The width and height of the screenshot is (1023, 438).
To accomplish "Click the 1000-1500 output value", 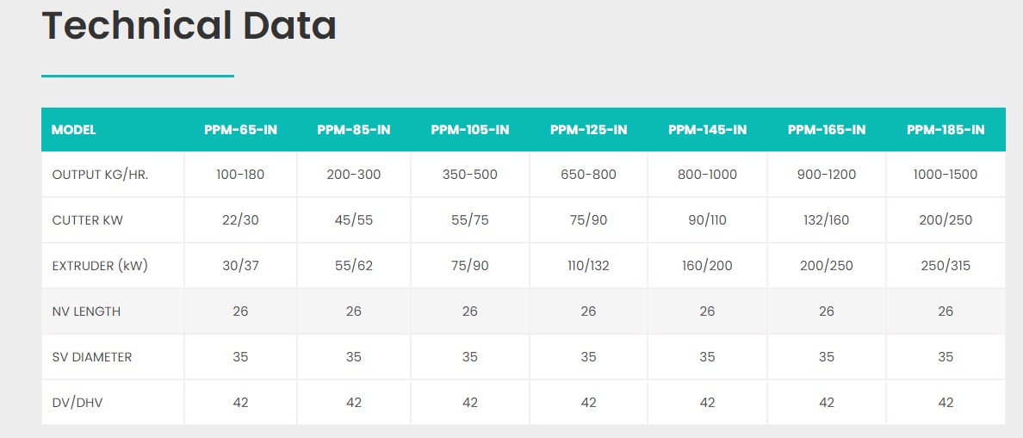I will click(945, 175).
